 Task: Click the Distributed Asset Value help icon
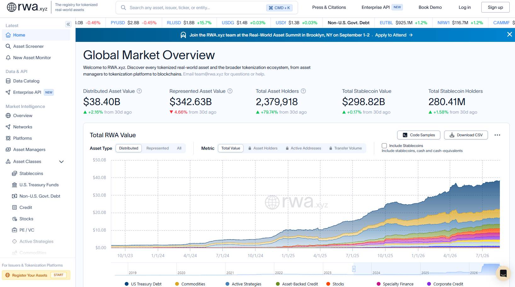pos(139,91)
